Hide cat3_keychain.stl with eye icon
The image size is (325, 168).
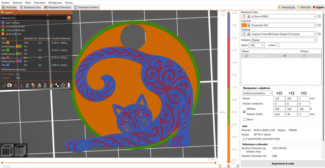coord(285,56)
